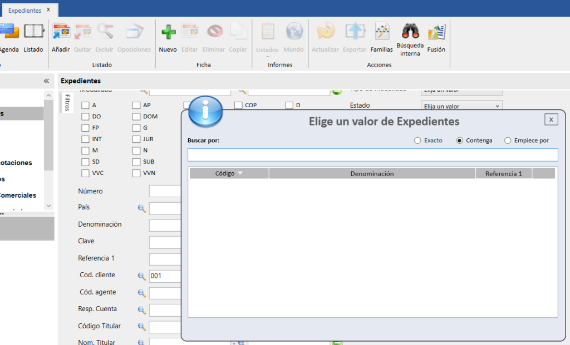Choose the Empiece por radio option
This screenshot has height=345, width=570.
pyautogui.click(x=508, y=141)
